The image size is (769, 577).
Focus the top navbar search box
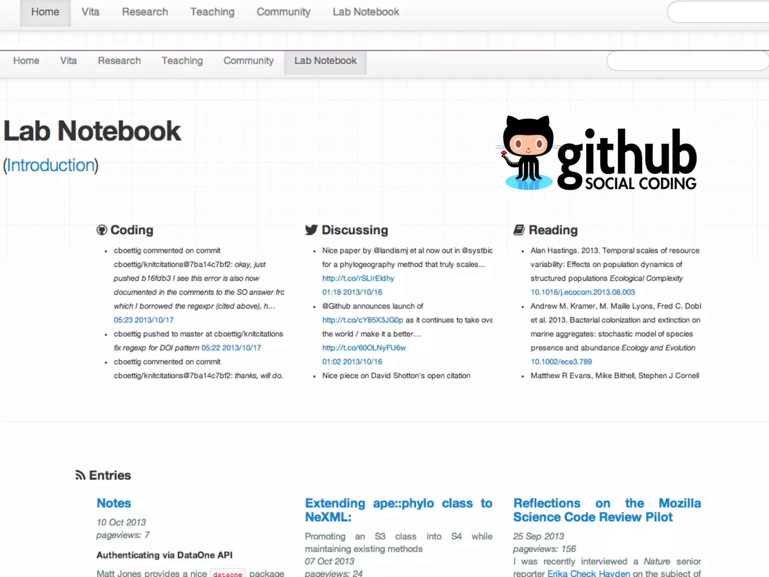point(717,12)
